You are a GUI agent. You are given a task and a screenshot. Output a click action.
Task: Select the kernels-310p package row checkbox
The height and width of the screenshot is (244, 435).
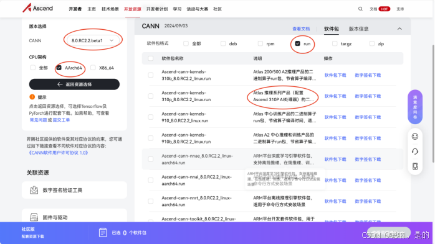tap(150, 96)
